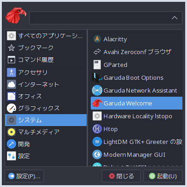The height and width of the screenshot is (187, 187).
Task: Click the ブックマーク star icon
Action: tap(11, 48)
